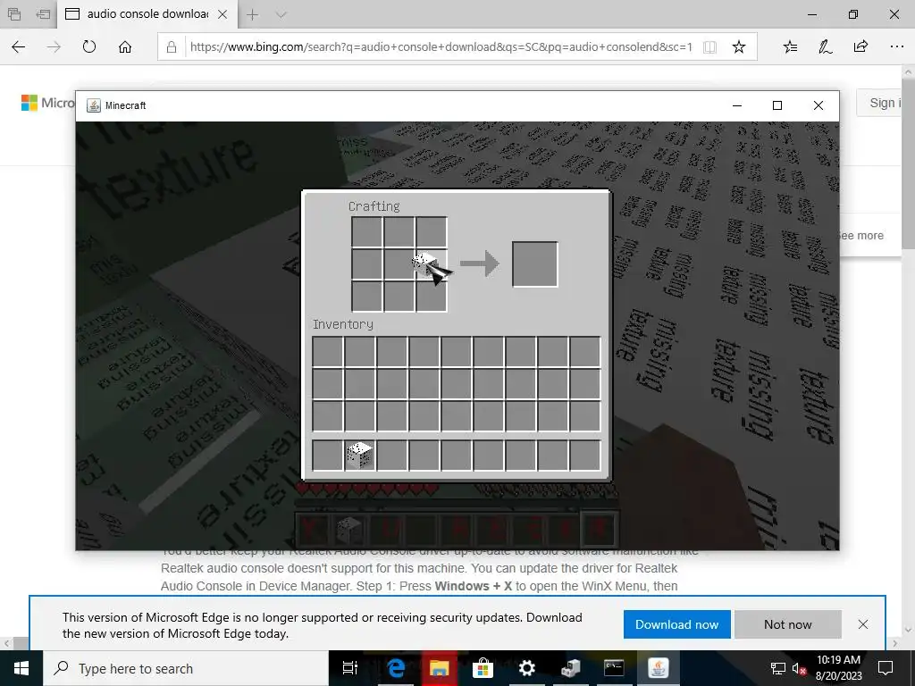This screenshot has height=686, width=915.
Task: Expand the tab previews chevron
Action: click(x=281, y=14)
